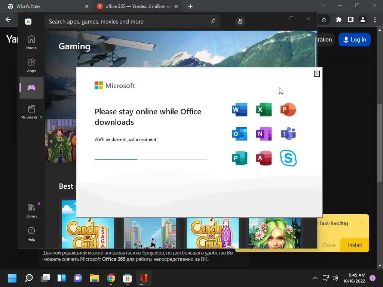This screenshot has width=383, height=287.
Task: Click Install on yellow Yandex banner
Action: coord(355,245)
